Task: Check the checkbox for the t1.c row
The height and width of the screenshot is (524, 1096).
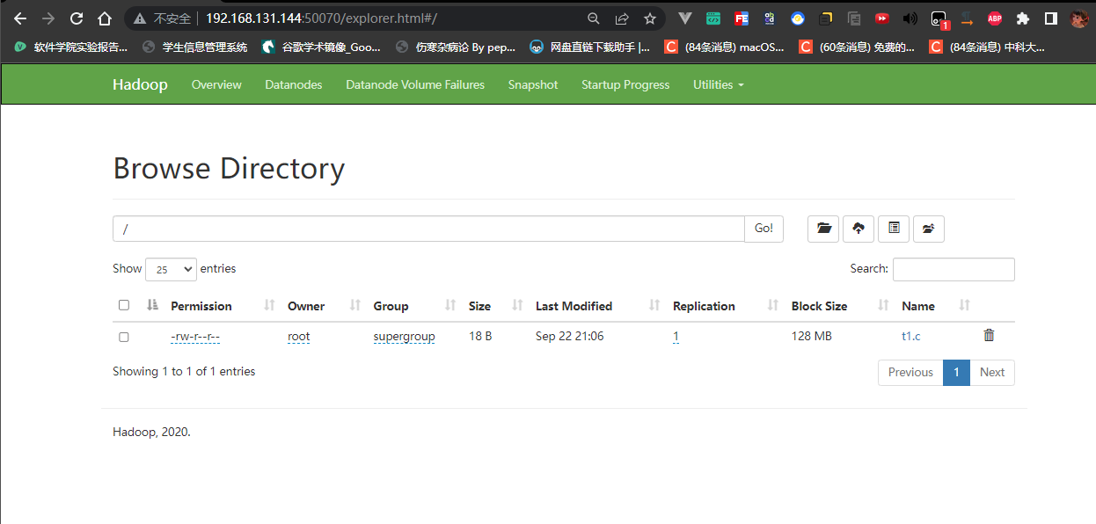Action: 124,337
